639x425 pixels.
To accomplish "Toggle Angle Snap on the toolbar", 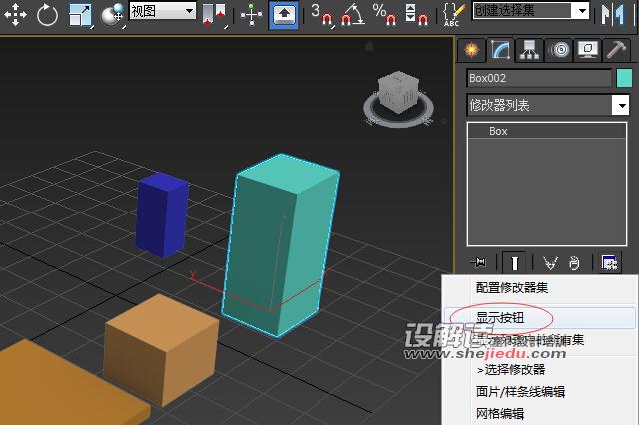I will (349, 14).
